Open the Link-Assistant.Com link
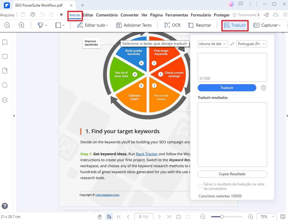 pos(107,195)
